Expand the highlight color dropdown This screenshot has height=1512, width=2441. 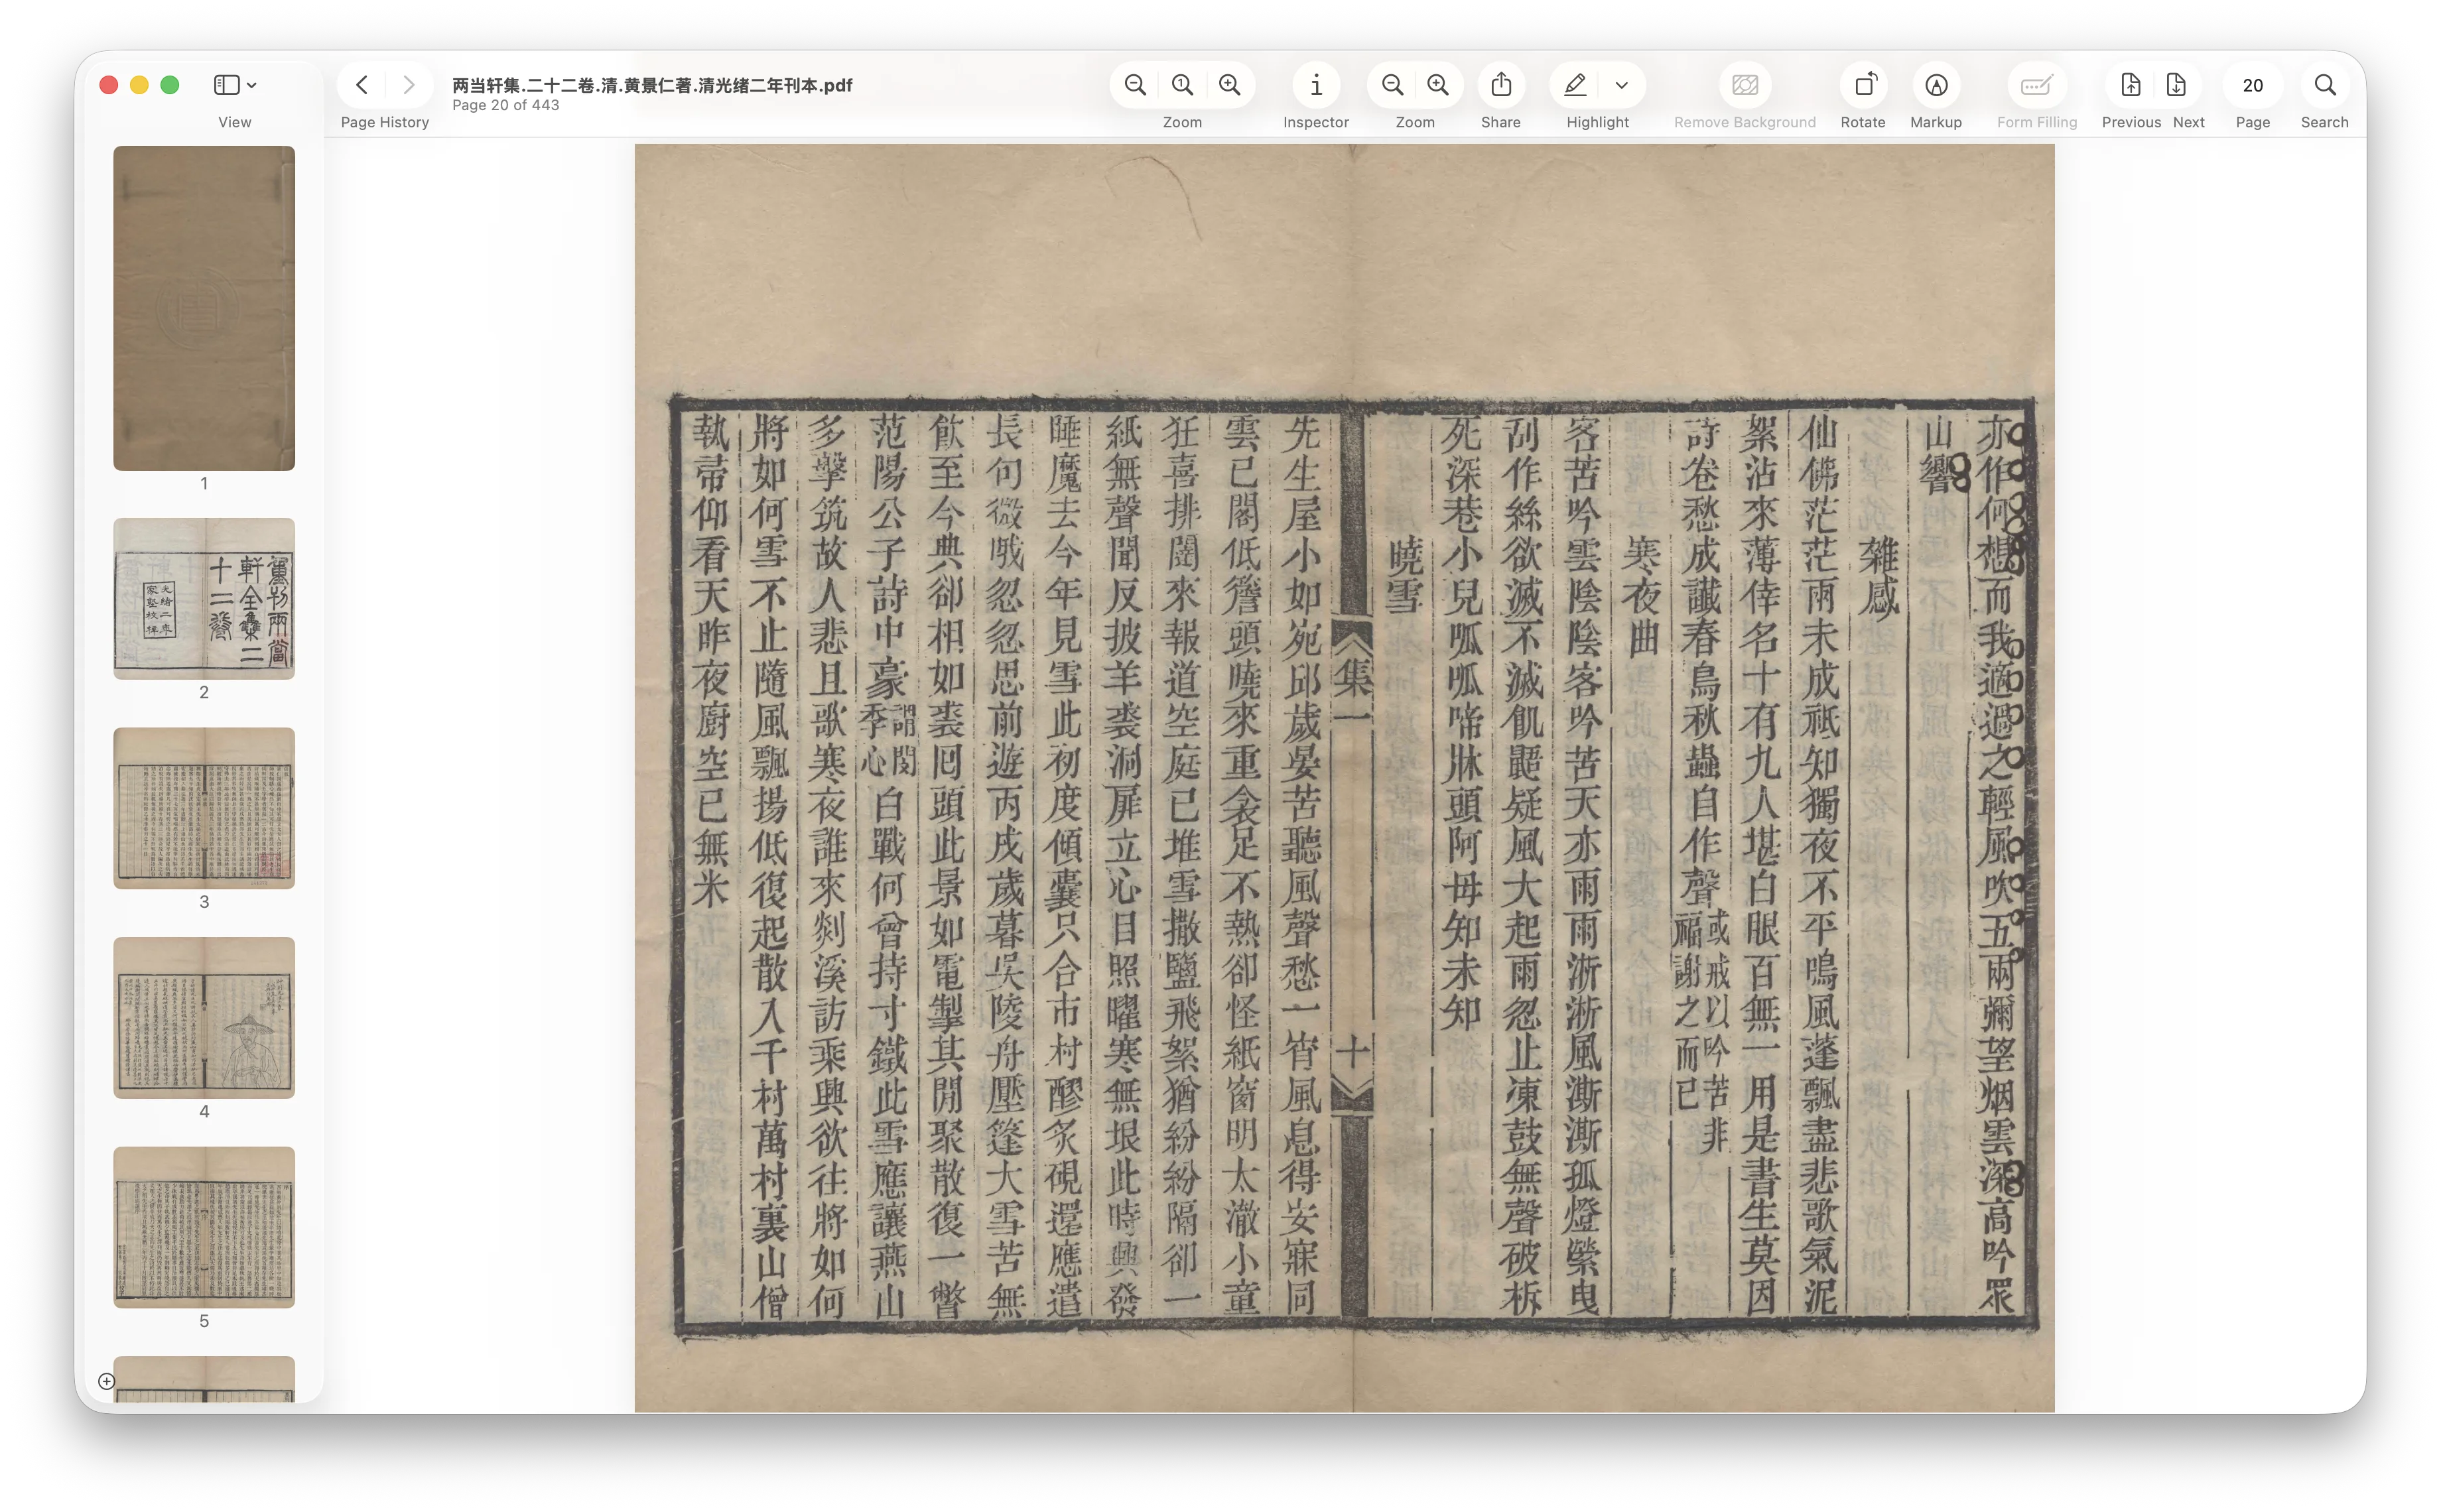point(1621,85)
